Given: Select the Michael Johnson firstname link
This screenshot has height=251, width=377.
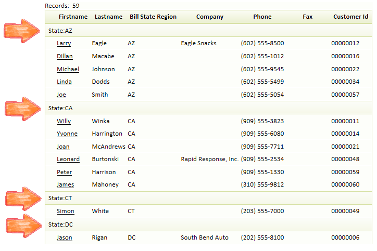Looking at the screenshot, I should [x=68, y=69].
